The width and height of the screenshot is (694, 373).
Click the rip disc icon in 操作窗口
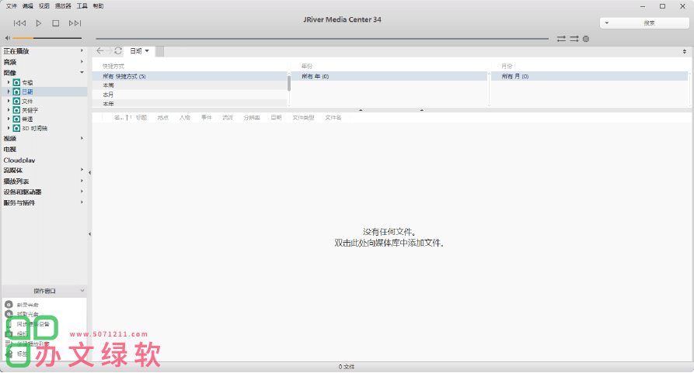pyautogui.click(x=9, y=314)
